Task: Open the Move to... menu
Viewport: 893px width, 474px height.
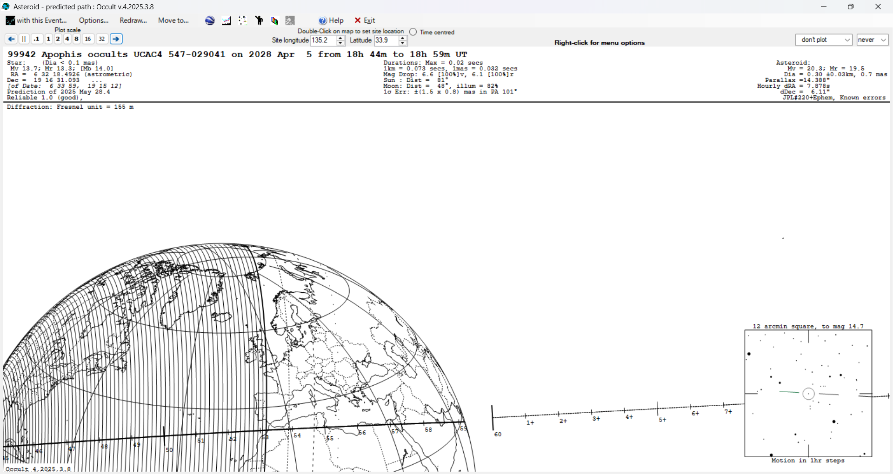Action: (173, 20)
